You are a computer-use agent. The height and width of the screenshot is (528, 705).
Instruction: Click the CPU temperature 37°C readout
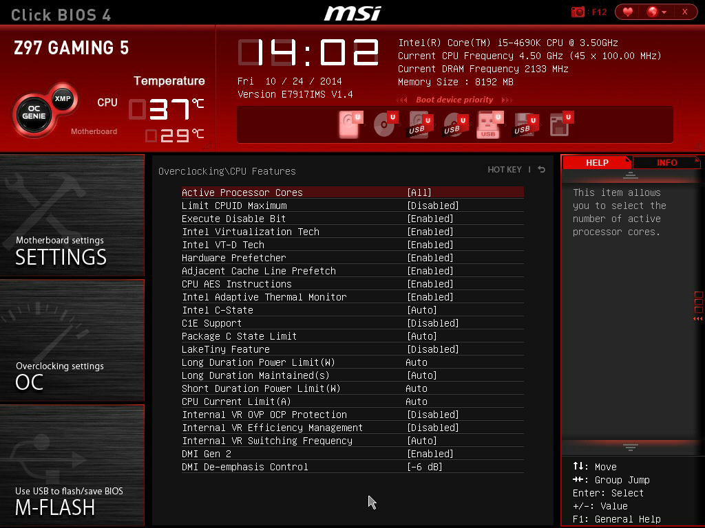click(x=167, y=109)
